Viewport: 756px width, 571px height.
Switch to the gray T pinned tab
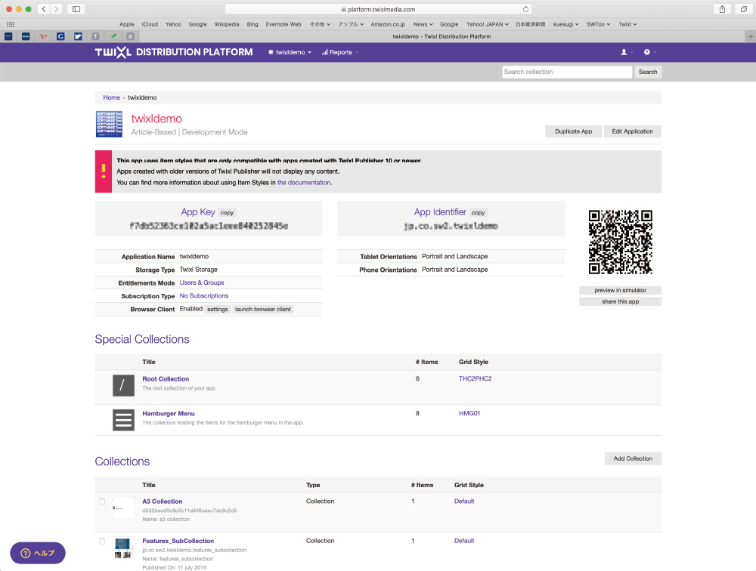coord(95,36)
